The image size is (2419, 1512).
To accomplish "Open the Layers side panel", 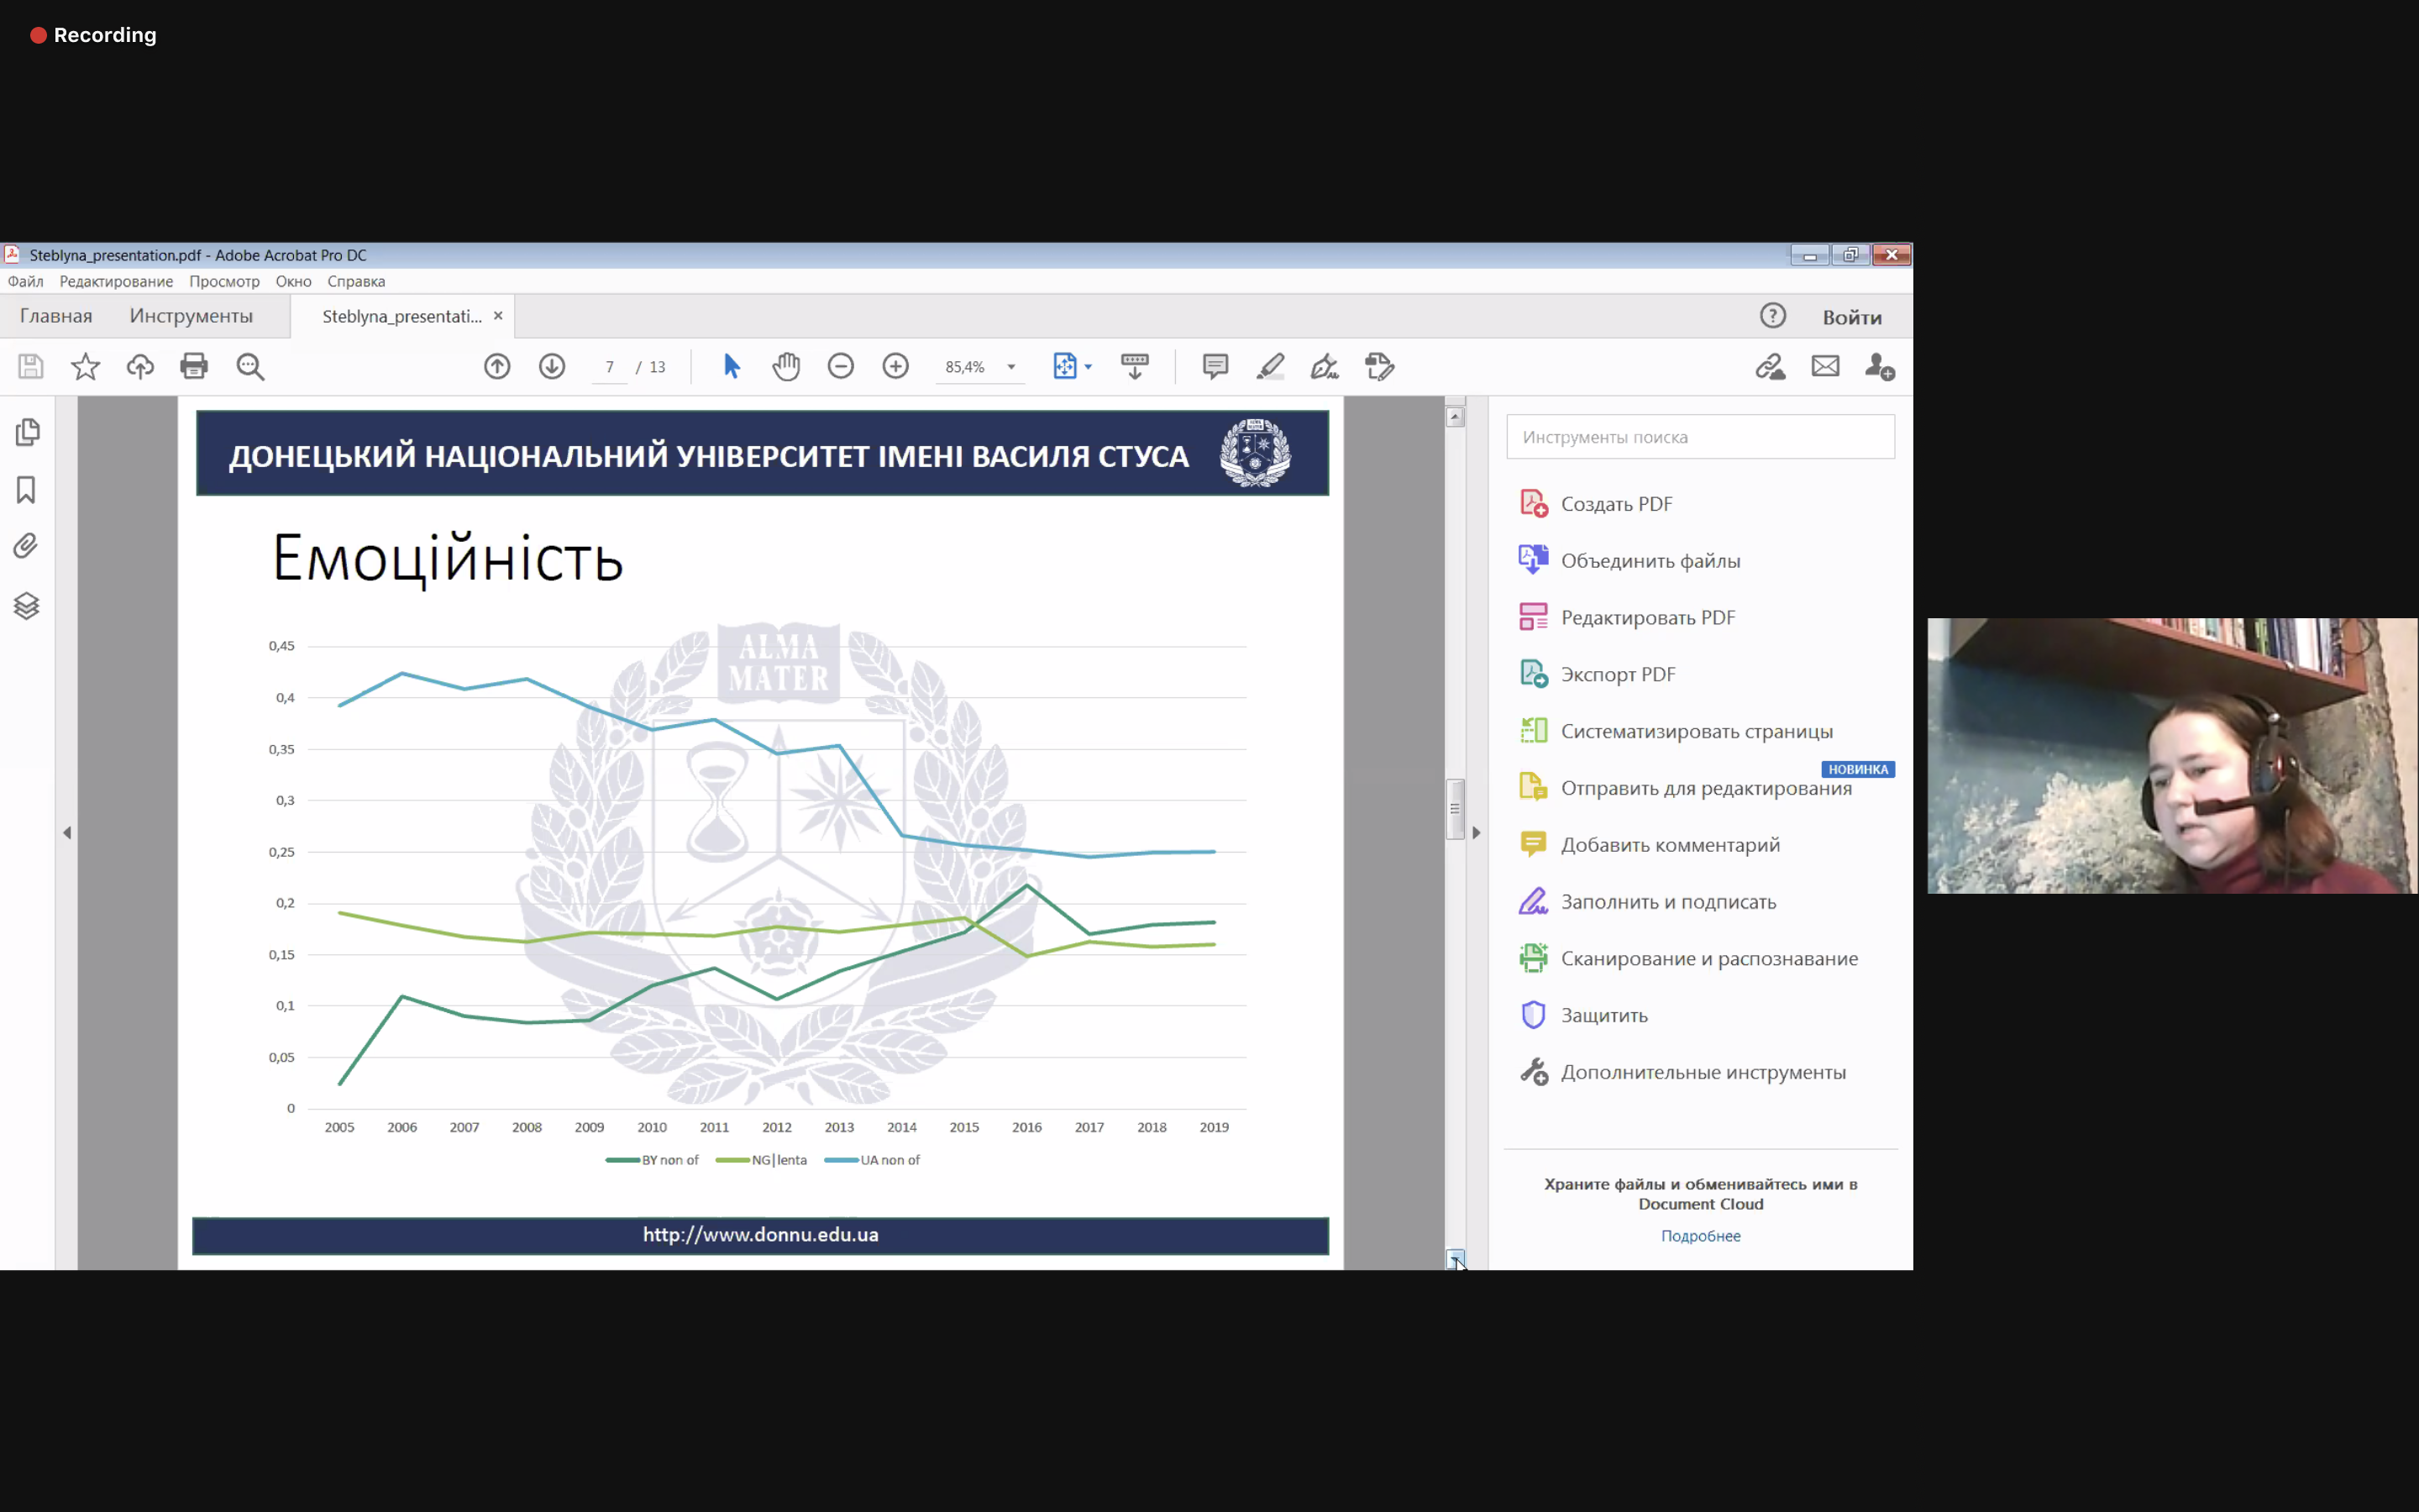I will click(27, 605).
